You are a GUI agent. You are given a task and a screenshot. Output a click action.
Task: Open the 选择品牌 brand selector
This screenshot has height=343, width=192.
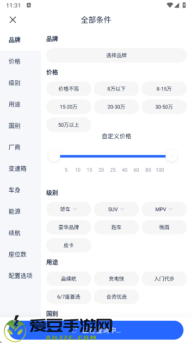point(117,55)
